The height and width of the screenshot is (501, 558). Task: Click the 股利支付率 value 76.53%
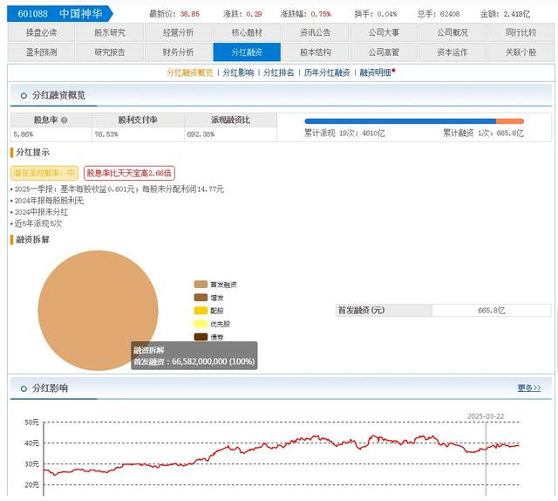coord(106,134)
